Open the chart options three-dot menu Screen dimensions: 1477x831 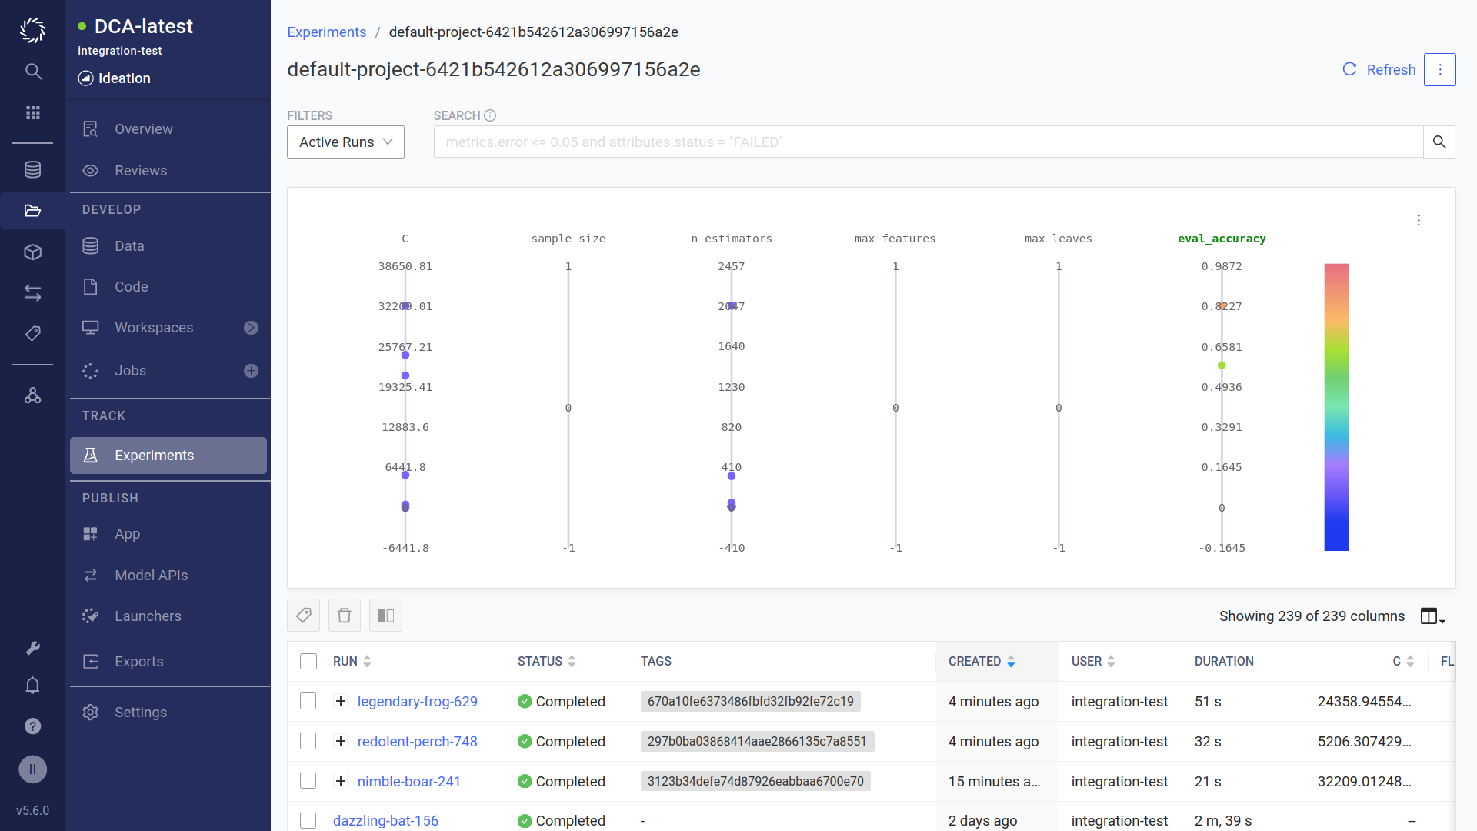coord(1419,220)
